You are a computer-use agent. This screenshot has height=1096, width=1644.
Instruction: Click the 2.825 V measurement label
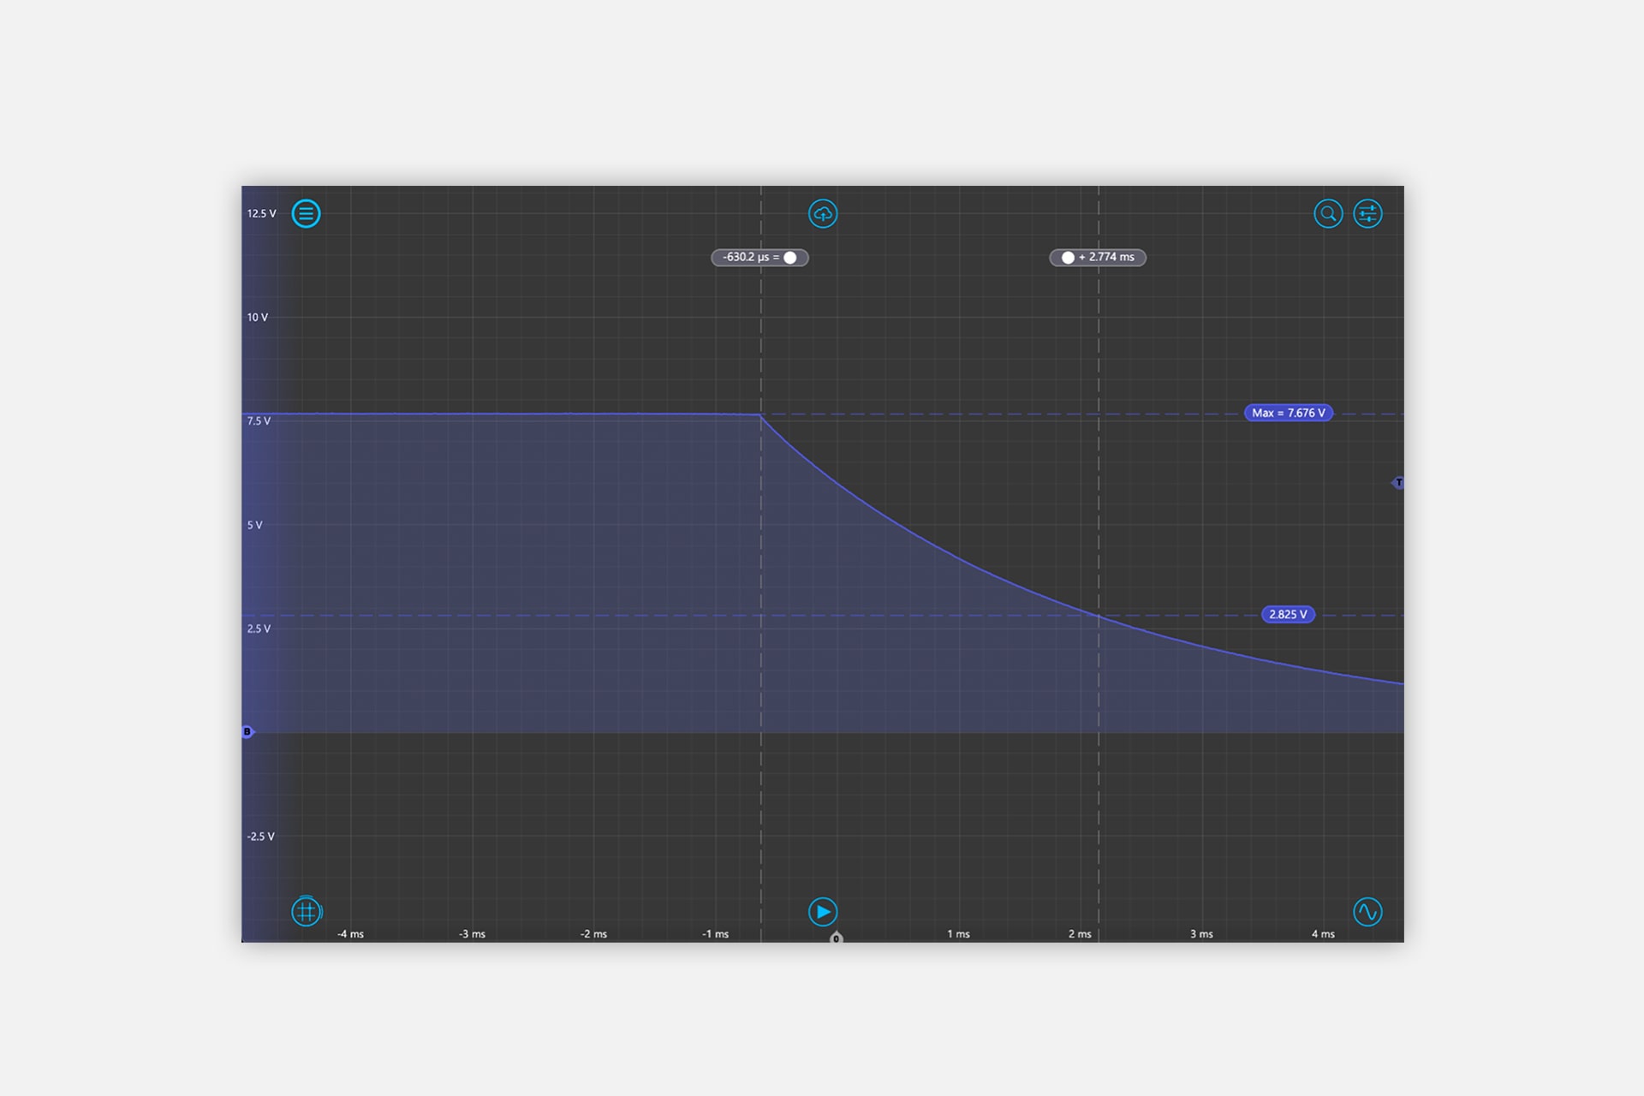pos(1288,614)
